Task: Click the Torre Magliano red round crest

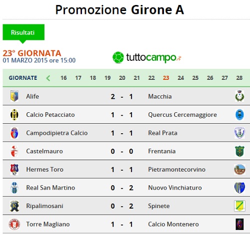Action: coord(14,224)
